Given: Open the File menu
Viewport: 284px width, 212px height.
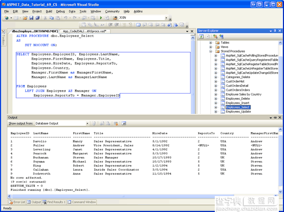Looking at the screenshot, I should click(6, 11).
